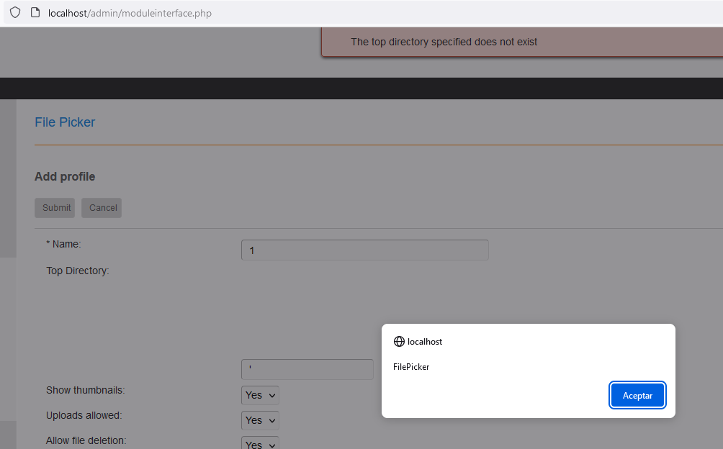
Task: Click the Yes value for Show thumbnails
Action: point(253,395)
